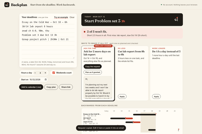Click the 2 of 5 won't fit warning
The image size is (202, 134).
click(x=132, y=33)
